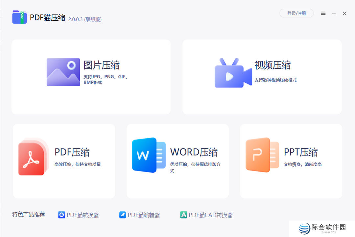Click the PDF猫压缩 app logo folder icon
355x237 pixels.
tap(19, 17)
